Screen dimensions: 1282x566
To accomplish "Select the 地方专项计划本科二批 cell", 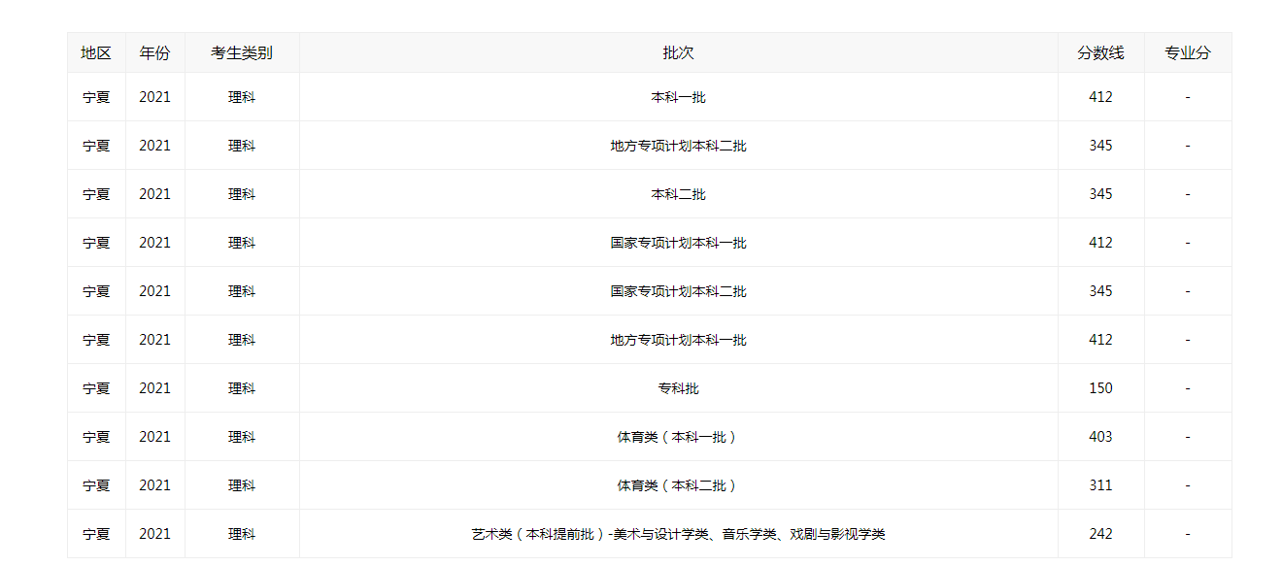I will pos(679,146).
